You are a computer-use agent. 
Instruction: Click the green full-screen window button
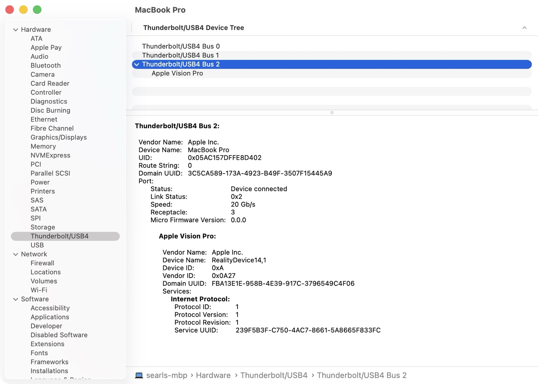[x=37, y=10]
